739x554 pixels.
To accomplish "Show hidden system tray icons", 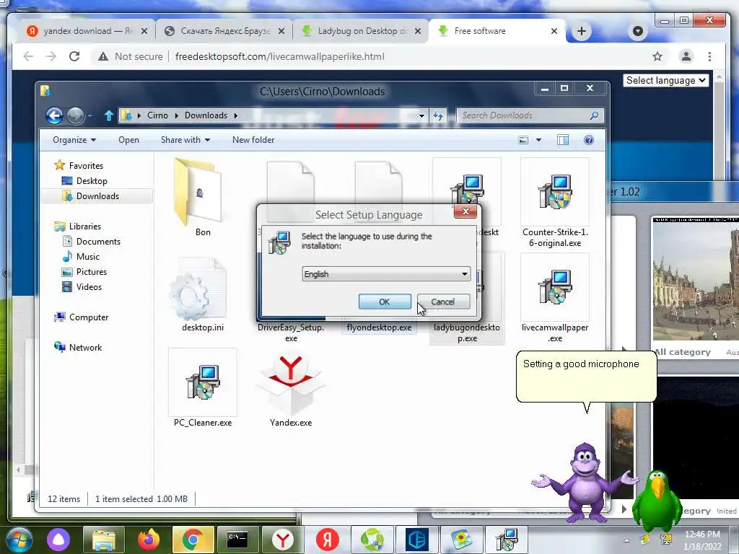I will pos(627,540).
